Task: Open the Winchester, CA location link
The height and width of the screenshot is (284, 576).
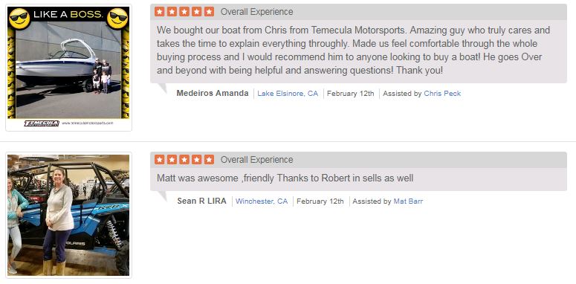Action: point(262,201)
